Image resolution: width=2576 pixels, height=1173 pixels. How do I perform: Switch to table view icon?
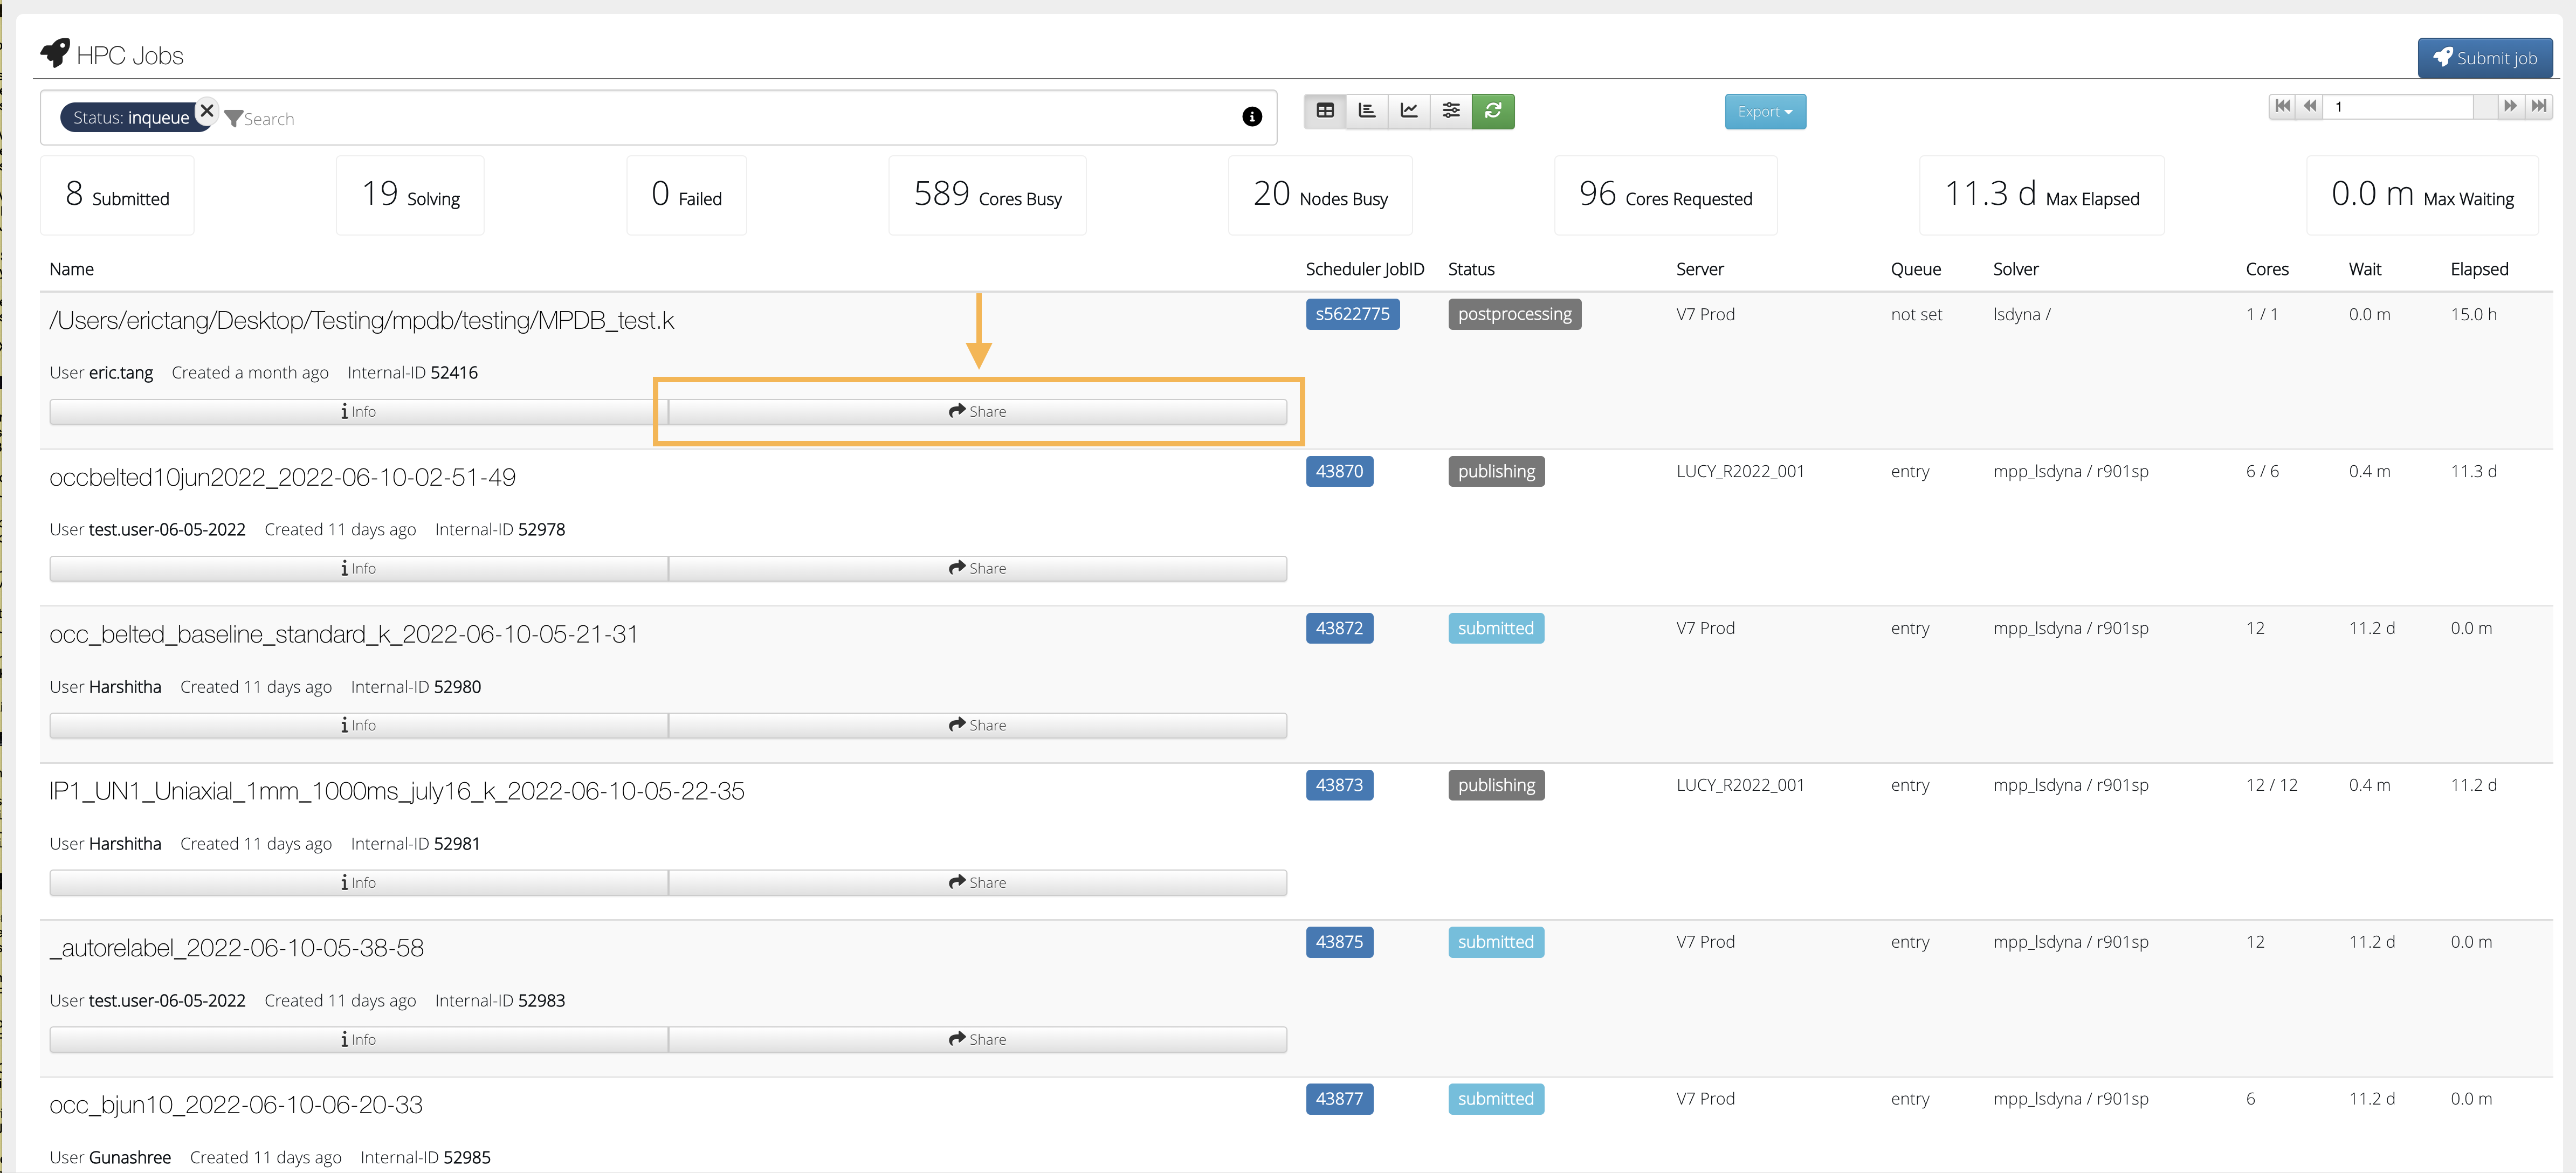[1325, 111]
